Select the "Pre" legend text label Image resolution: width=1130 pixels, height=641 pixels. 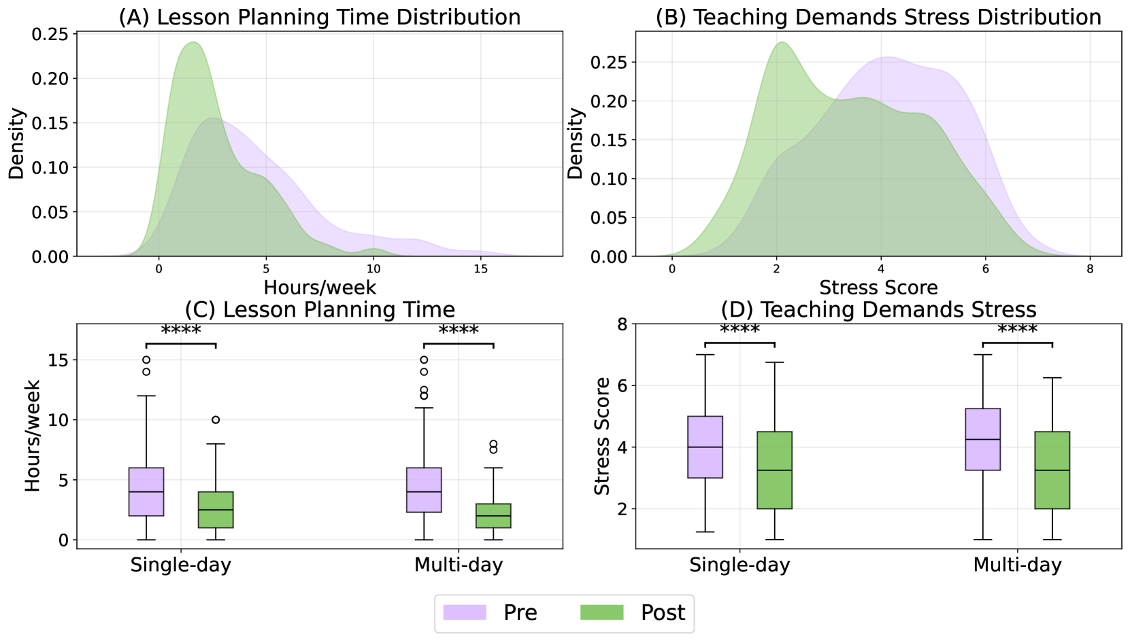pos(520,613)
